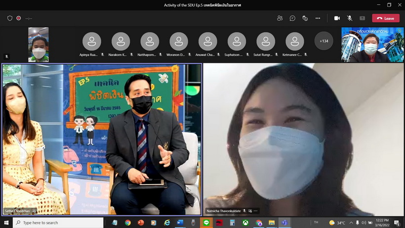The height and width of the screenshot is (228, 405).
Task: Select Apinya participant avatar
Action: coord(91,41)
